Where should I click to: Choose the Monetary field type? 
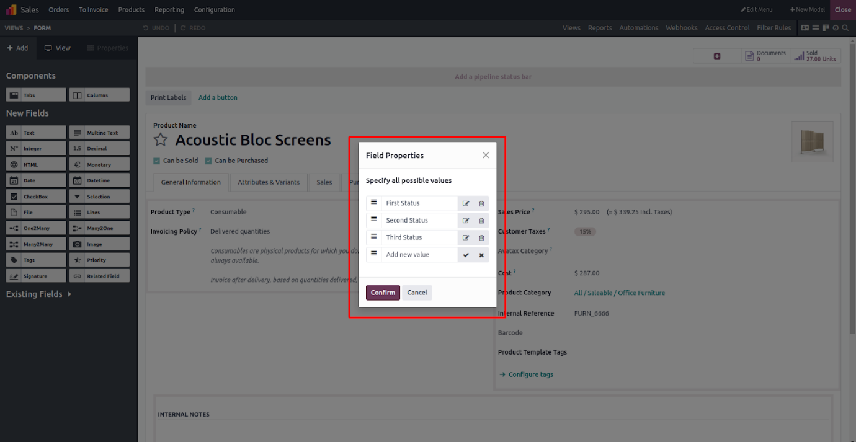point(99,165)
